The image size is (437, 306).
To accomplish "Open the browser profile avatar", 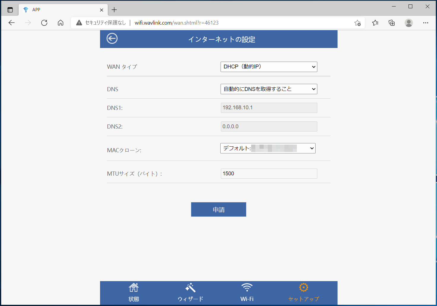I will point(409,23).
